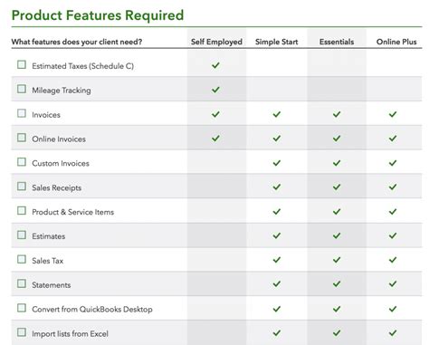The width and height of the screenshot is (429, 345).
Task: Tick the Sales Receipts checkbox
Action: (x=22, y=187)
